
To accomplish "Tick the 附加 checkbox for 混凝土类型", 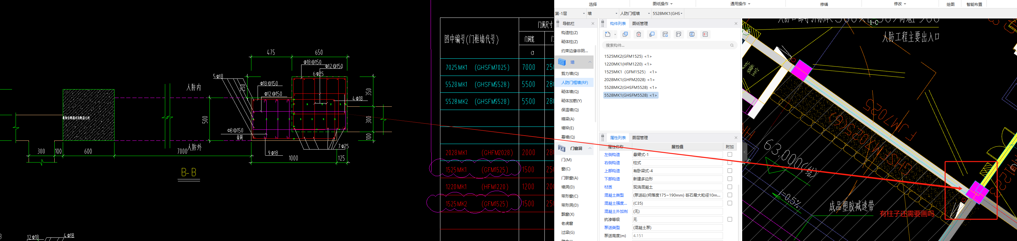I will (729, 195).
